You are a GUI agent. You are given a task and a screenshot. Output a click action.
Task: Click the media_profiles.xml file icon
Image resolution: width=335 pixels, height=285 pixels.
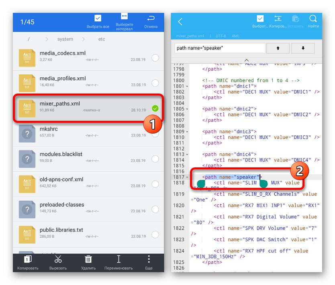(27, 83)
